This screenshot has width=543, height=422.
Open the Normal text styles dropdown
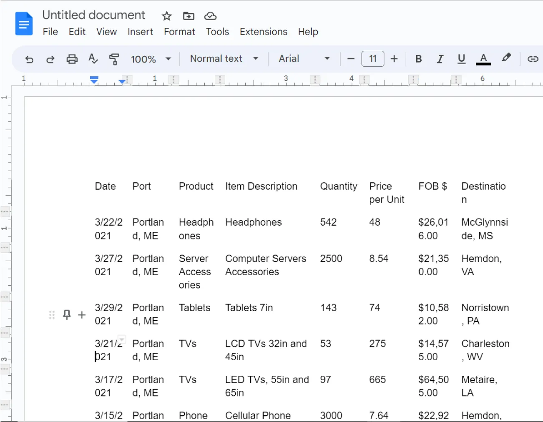223,59
